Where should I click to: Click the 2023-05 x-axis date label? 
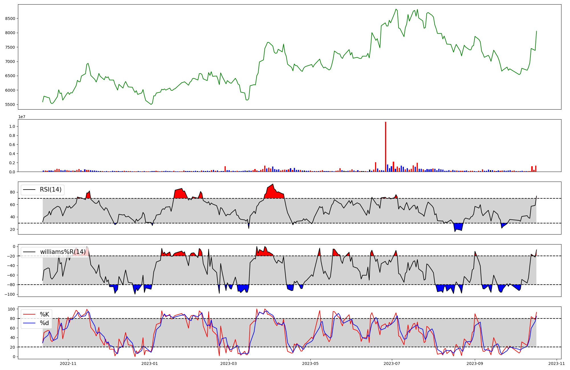pyautogui.click(x=310, y=363)
